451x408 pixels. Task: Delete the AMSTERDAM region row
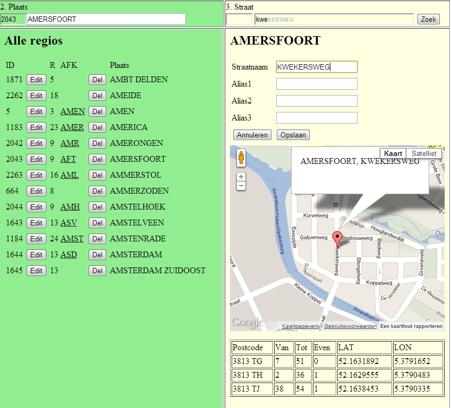[97, 255]
